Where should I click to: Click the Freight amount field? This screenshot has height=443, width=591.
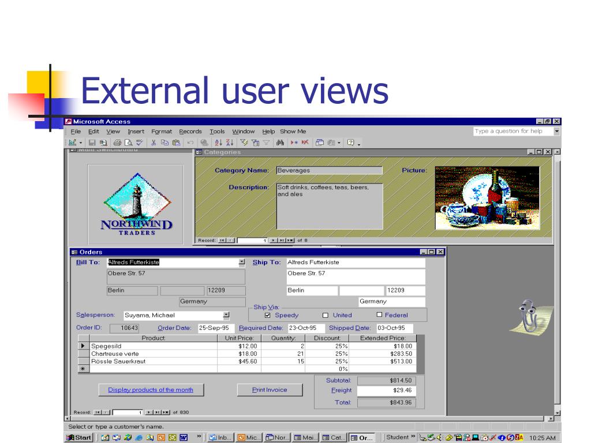click(x=386, y=391)
